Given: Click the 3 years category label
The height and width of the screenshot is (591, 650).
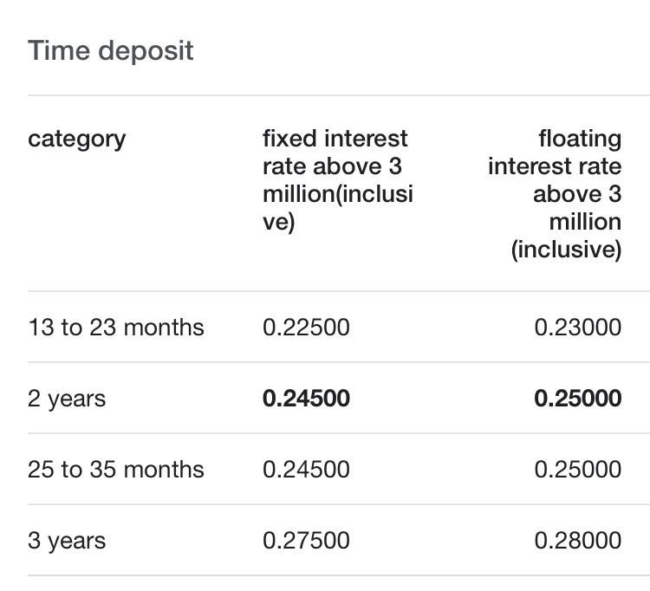Looking at the screenshot, I should click(67, 541).
